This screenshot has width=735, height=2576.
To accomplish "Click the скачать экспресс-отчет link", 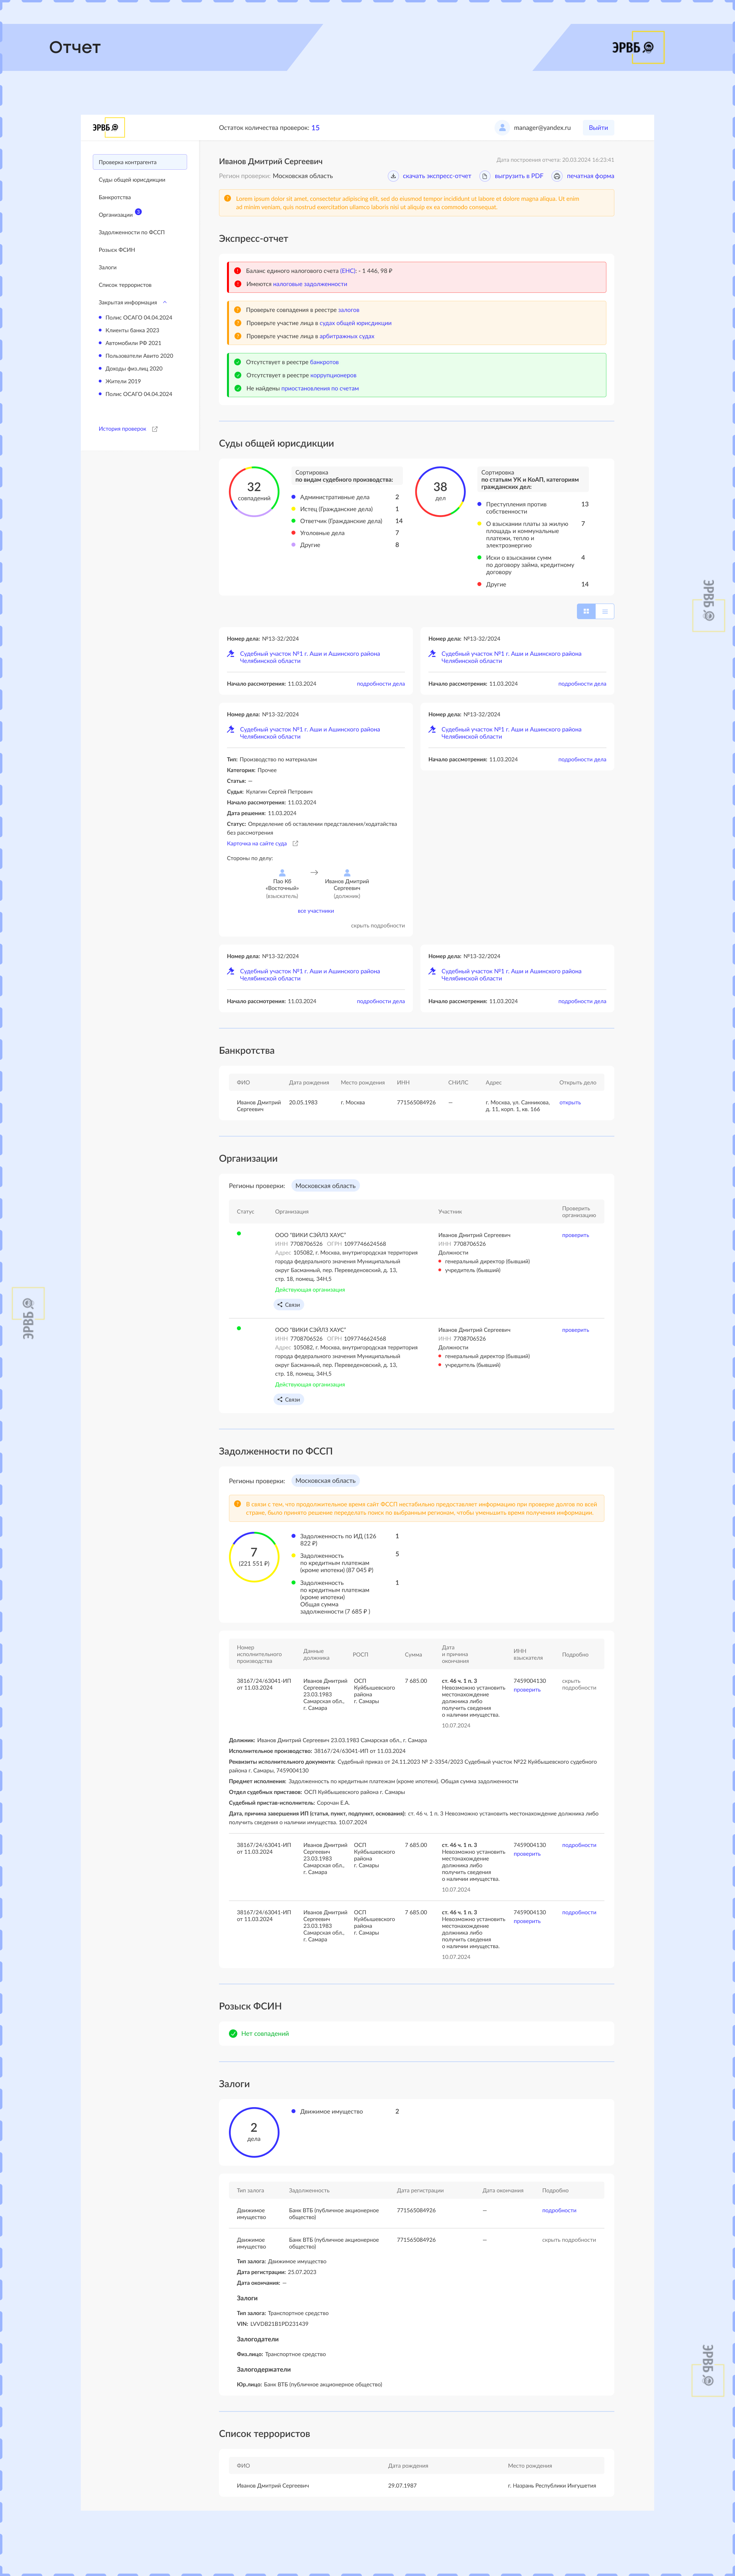I will (x=437, y=176).
